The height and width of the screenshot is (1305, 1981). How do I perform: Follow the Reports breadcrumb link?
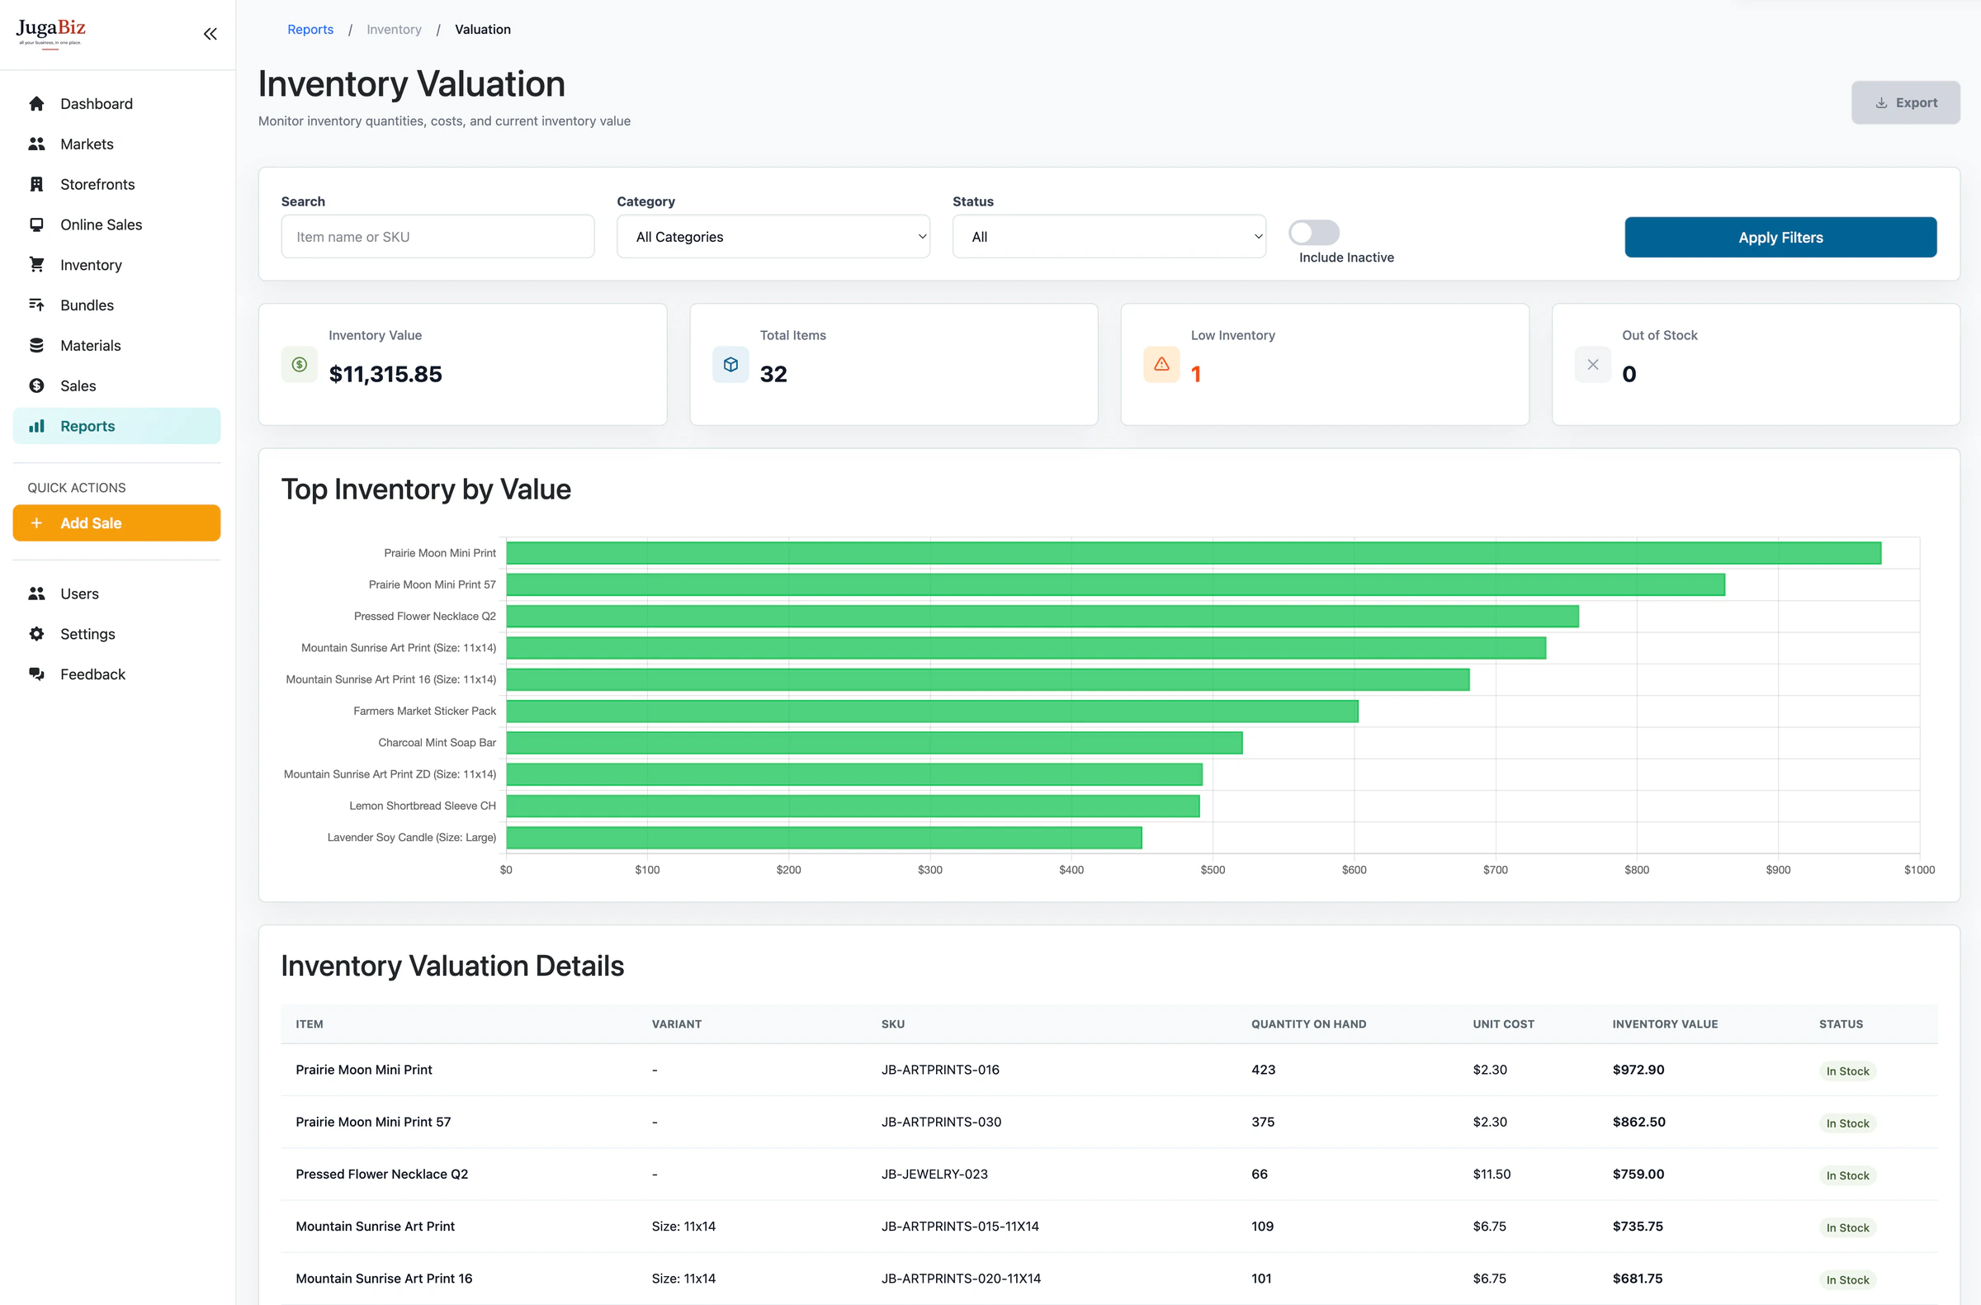tap(310, 29)
